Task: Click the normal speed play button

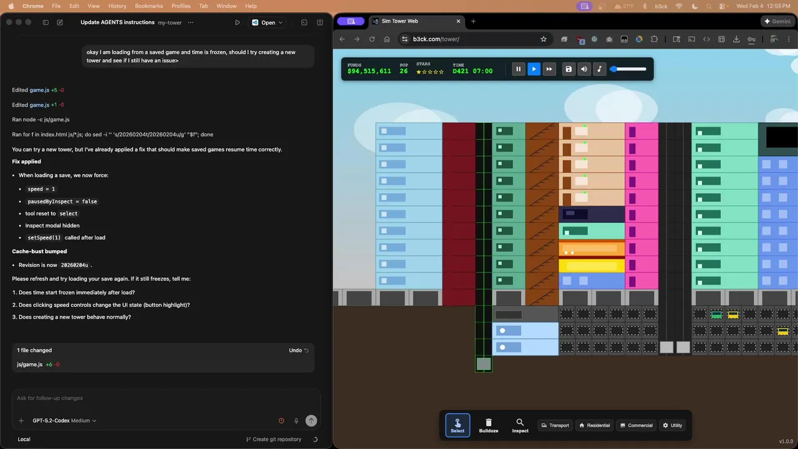Action: point(534,69)
